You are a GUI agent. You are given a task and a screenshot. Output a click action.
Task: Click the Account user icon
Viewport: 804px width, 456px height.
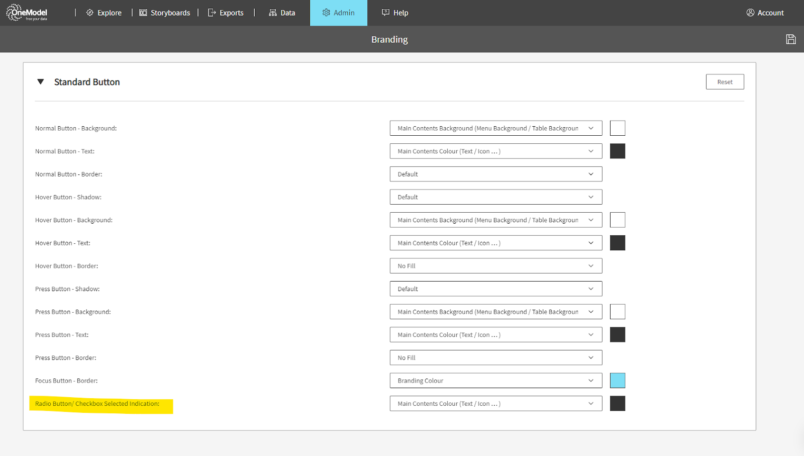coord(750,13)
